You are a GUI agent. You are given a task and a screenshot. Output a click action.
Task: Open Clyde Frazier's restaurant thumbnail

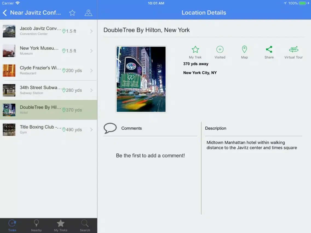[x=9, y=71]
